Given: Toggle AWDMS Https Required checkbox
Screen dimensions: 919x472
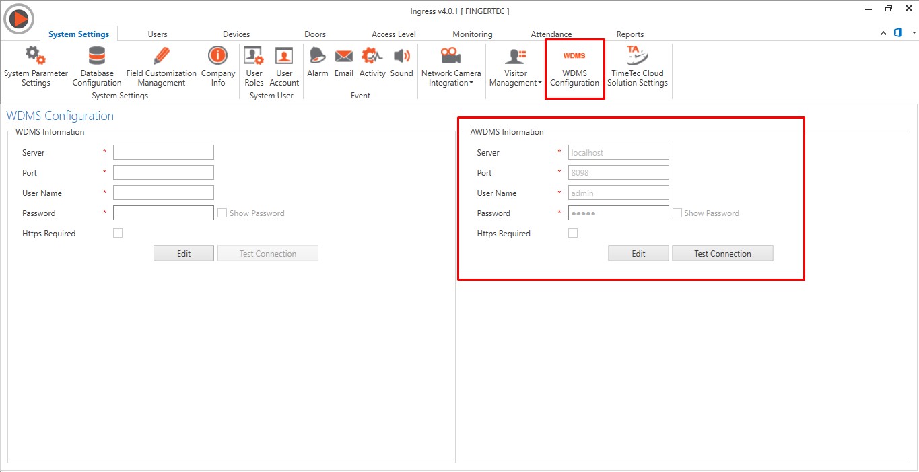Looking at the screenshot, I should tap(573, 233).
